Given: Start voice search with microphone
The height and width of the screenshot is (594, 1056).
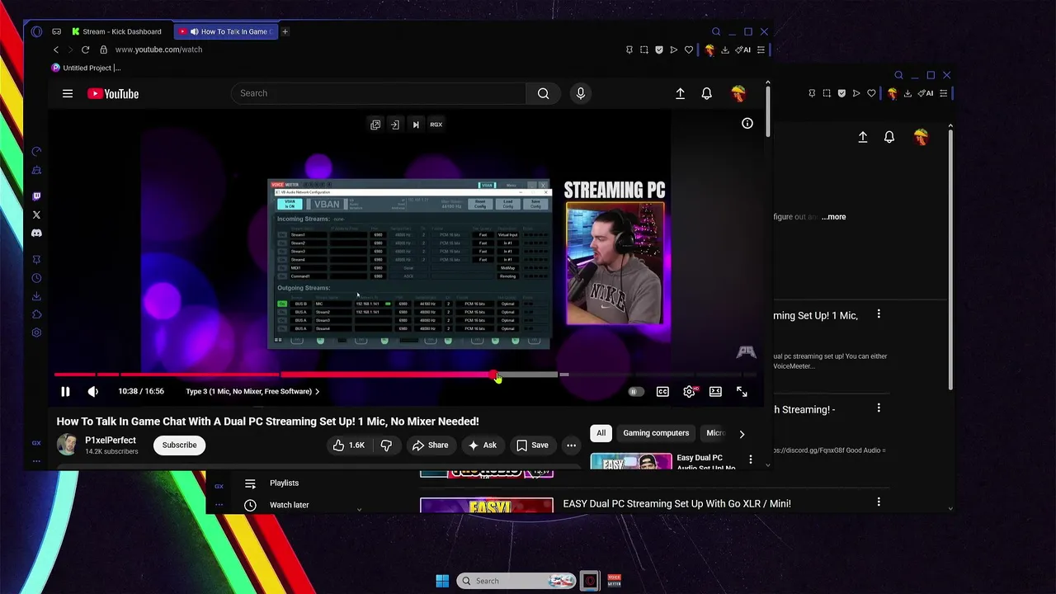Looking at the screenshot, I should (x=581, y=93).
